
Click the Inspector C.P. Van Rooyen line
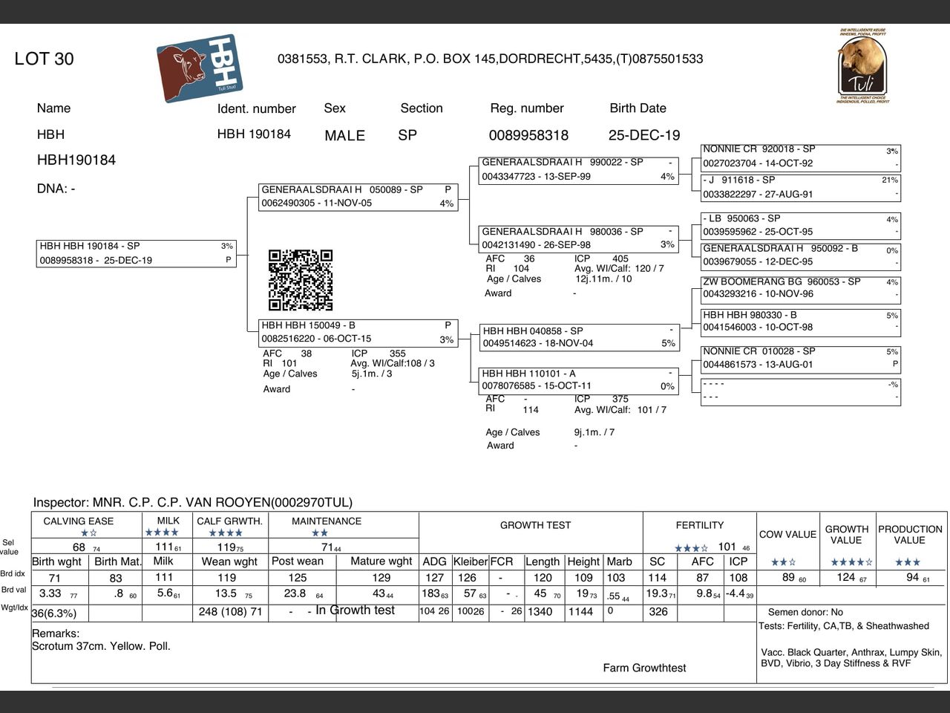click(x=193, y=503)
